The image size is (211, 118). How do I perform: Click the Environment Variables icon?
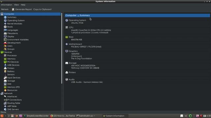(x=5, y=40)
